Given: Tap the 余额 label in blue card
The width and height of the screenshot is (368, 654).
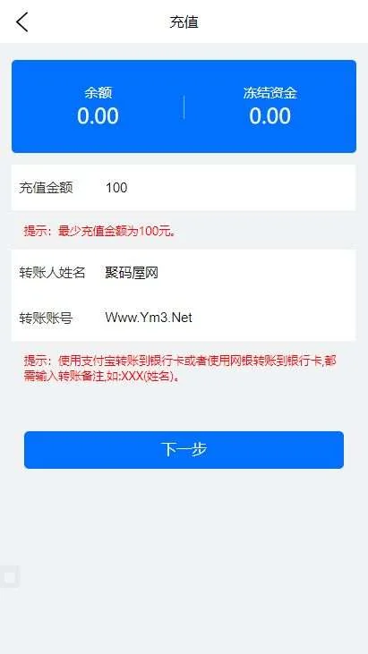Looking at the screenshot, I should click(x=98, y=92).
